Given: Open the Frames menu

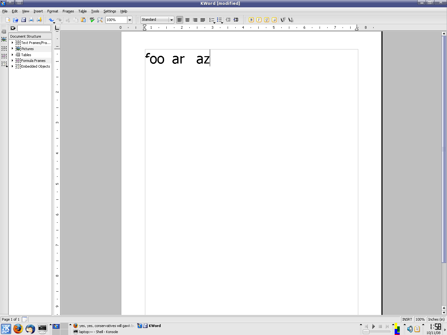Looking at the screenshot, I should pyautogui.click(x=68, y=11).
